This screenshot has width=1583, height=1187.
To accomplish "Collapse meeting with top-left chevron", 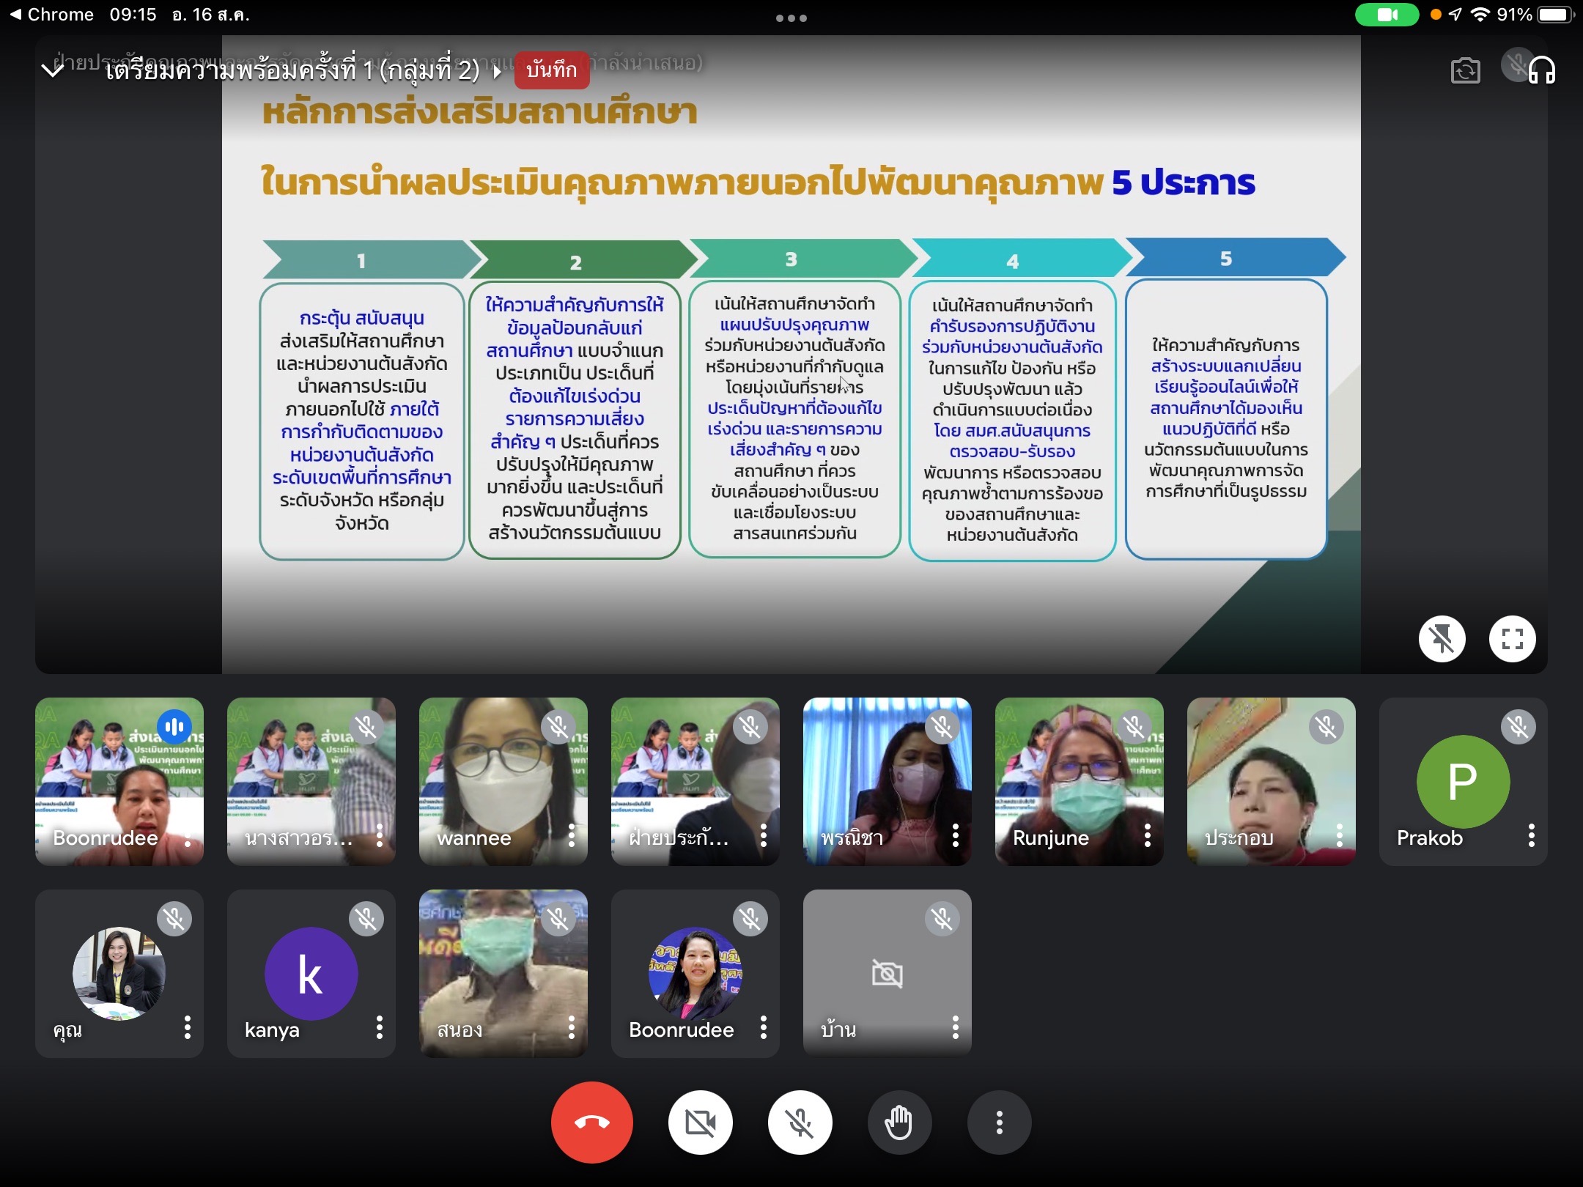I will (x=53, y=70).
